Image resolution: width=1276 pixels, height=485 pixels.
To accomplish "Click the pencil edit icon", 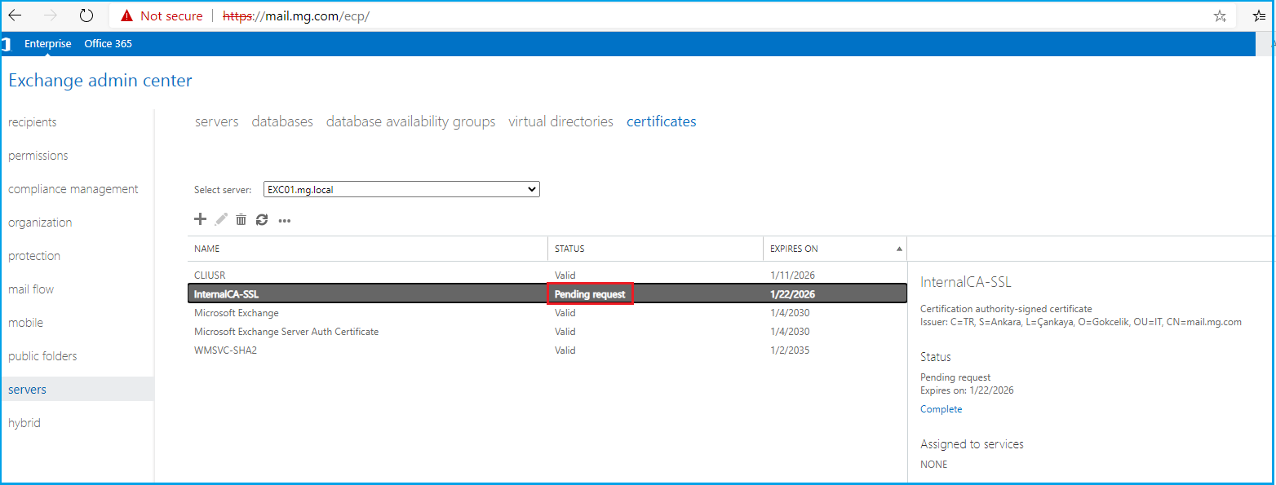I will [x=221, y=219].
